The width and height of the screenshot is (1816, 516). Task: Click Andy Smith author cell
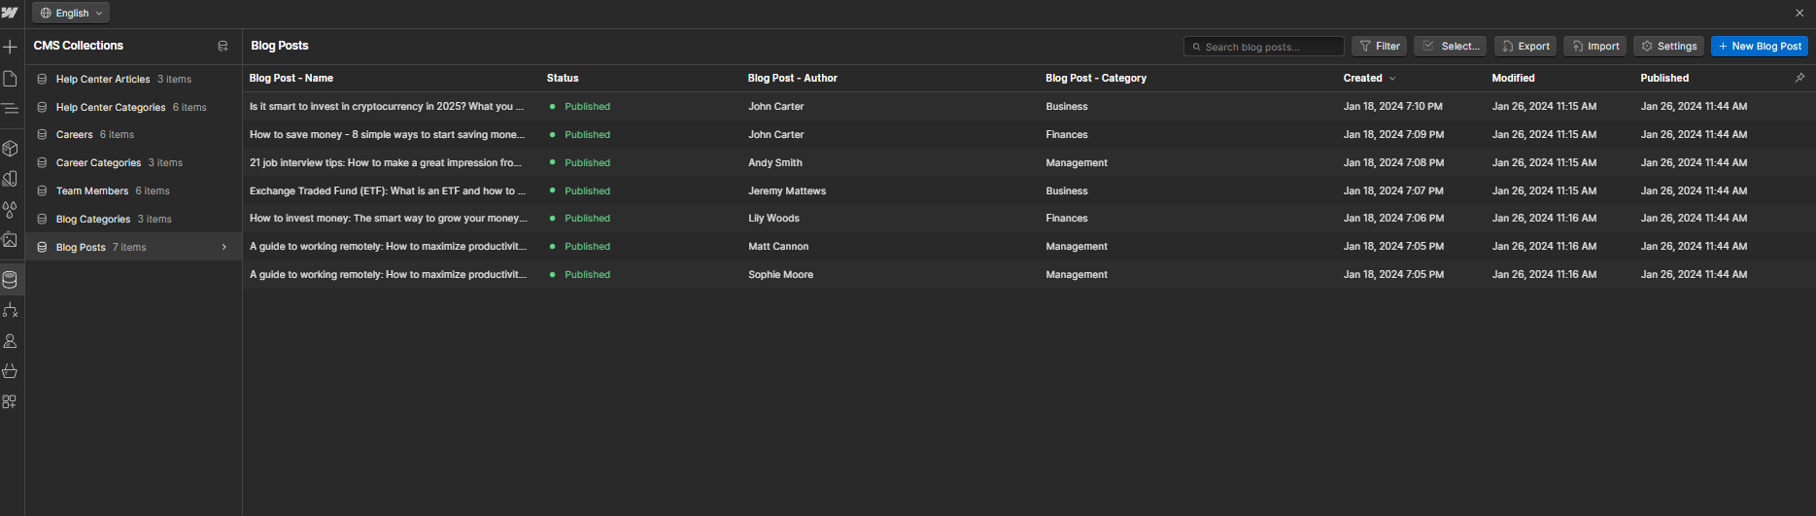point(775,162)
